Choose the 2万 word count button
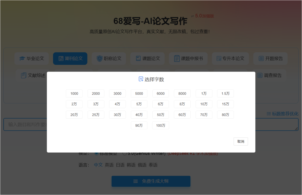Image resolution: width=302 pixels, height=195 pixels. click(x=74, y=104)
